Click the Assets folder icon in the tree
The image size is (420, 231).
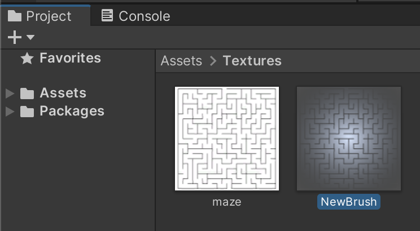[x=27, y=94]
